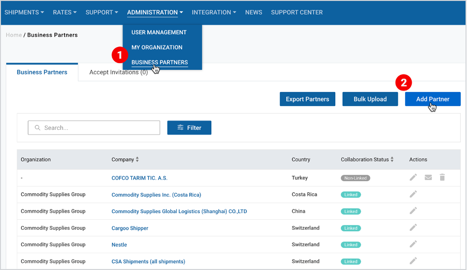Viewport: 467px width, 270px height.
Task: Open Commodity Supplies Inc. (Costa Rica) link
Action: [157, 195]
